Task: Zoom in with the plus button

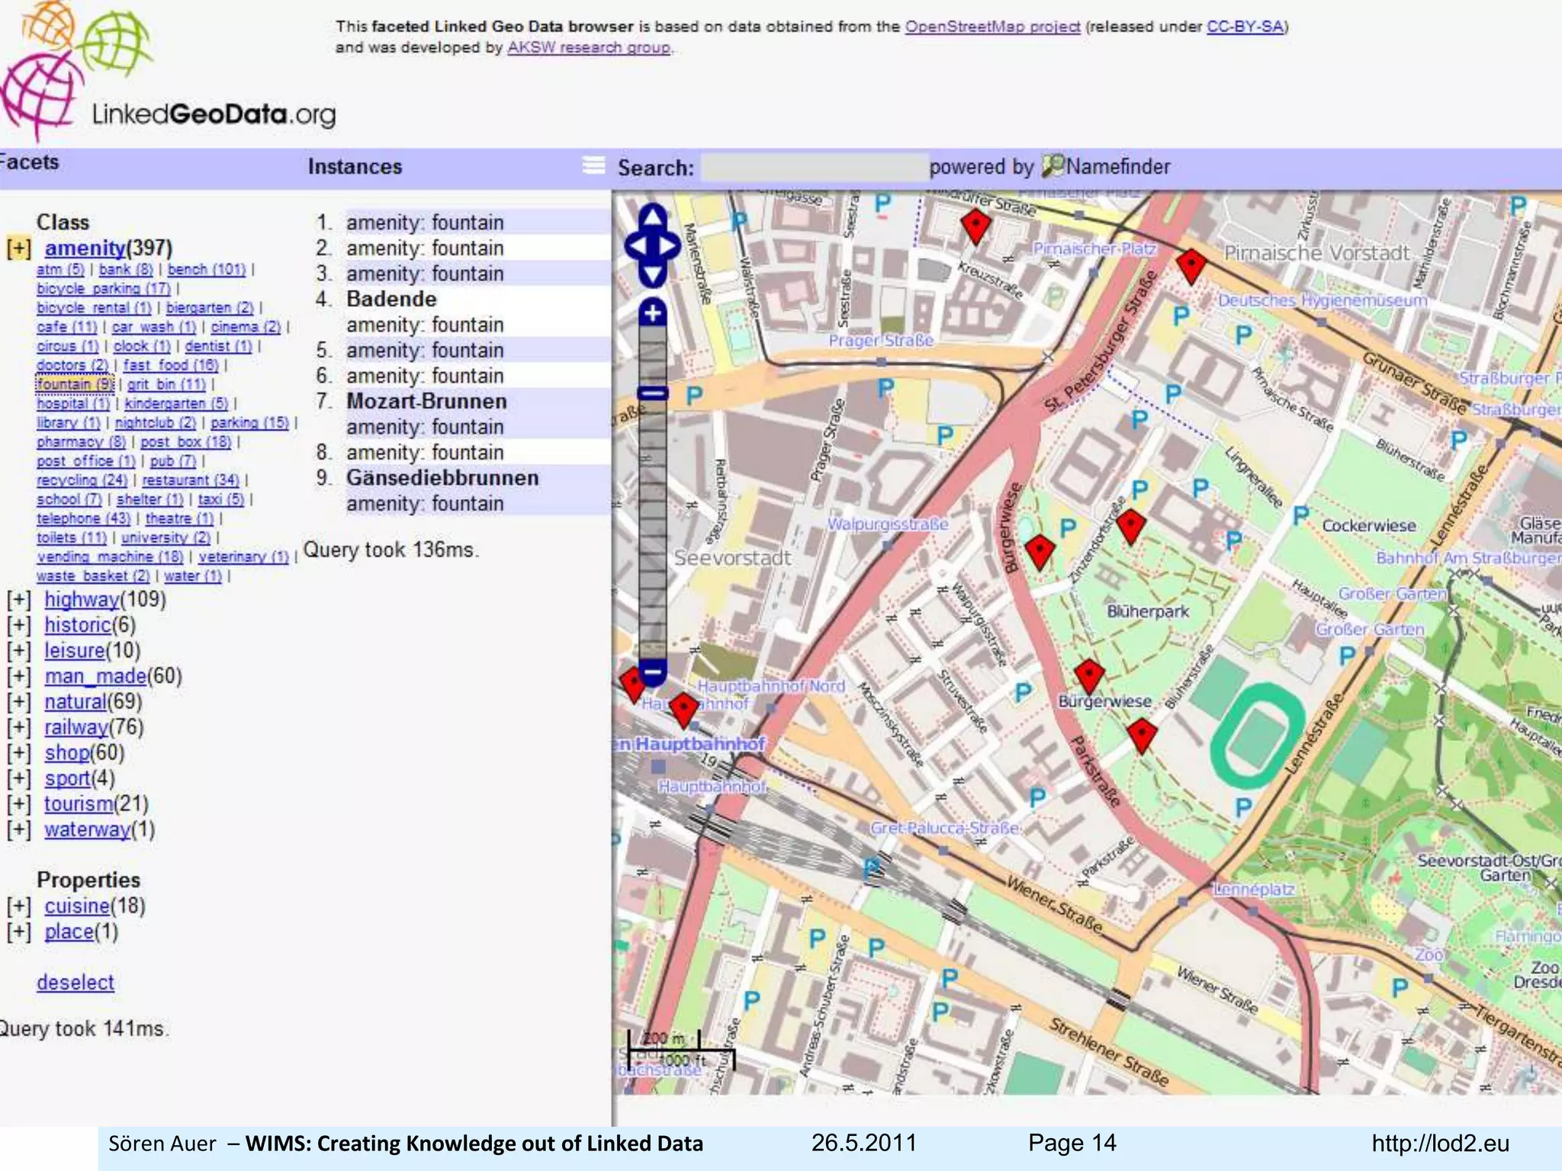Action: (x=653, y=313)
